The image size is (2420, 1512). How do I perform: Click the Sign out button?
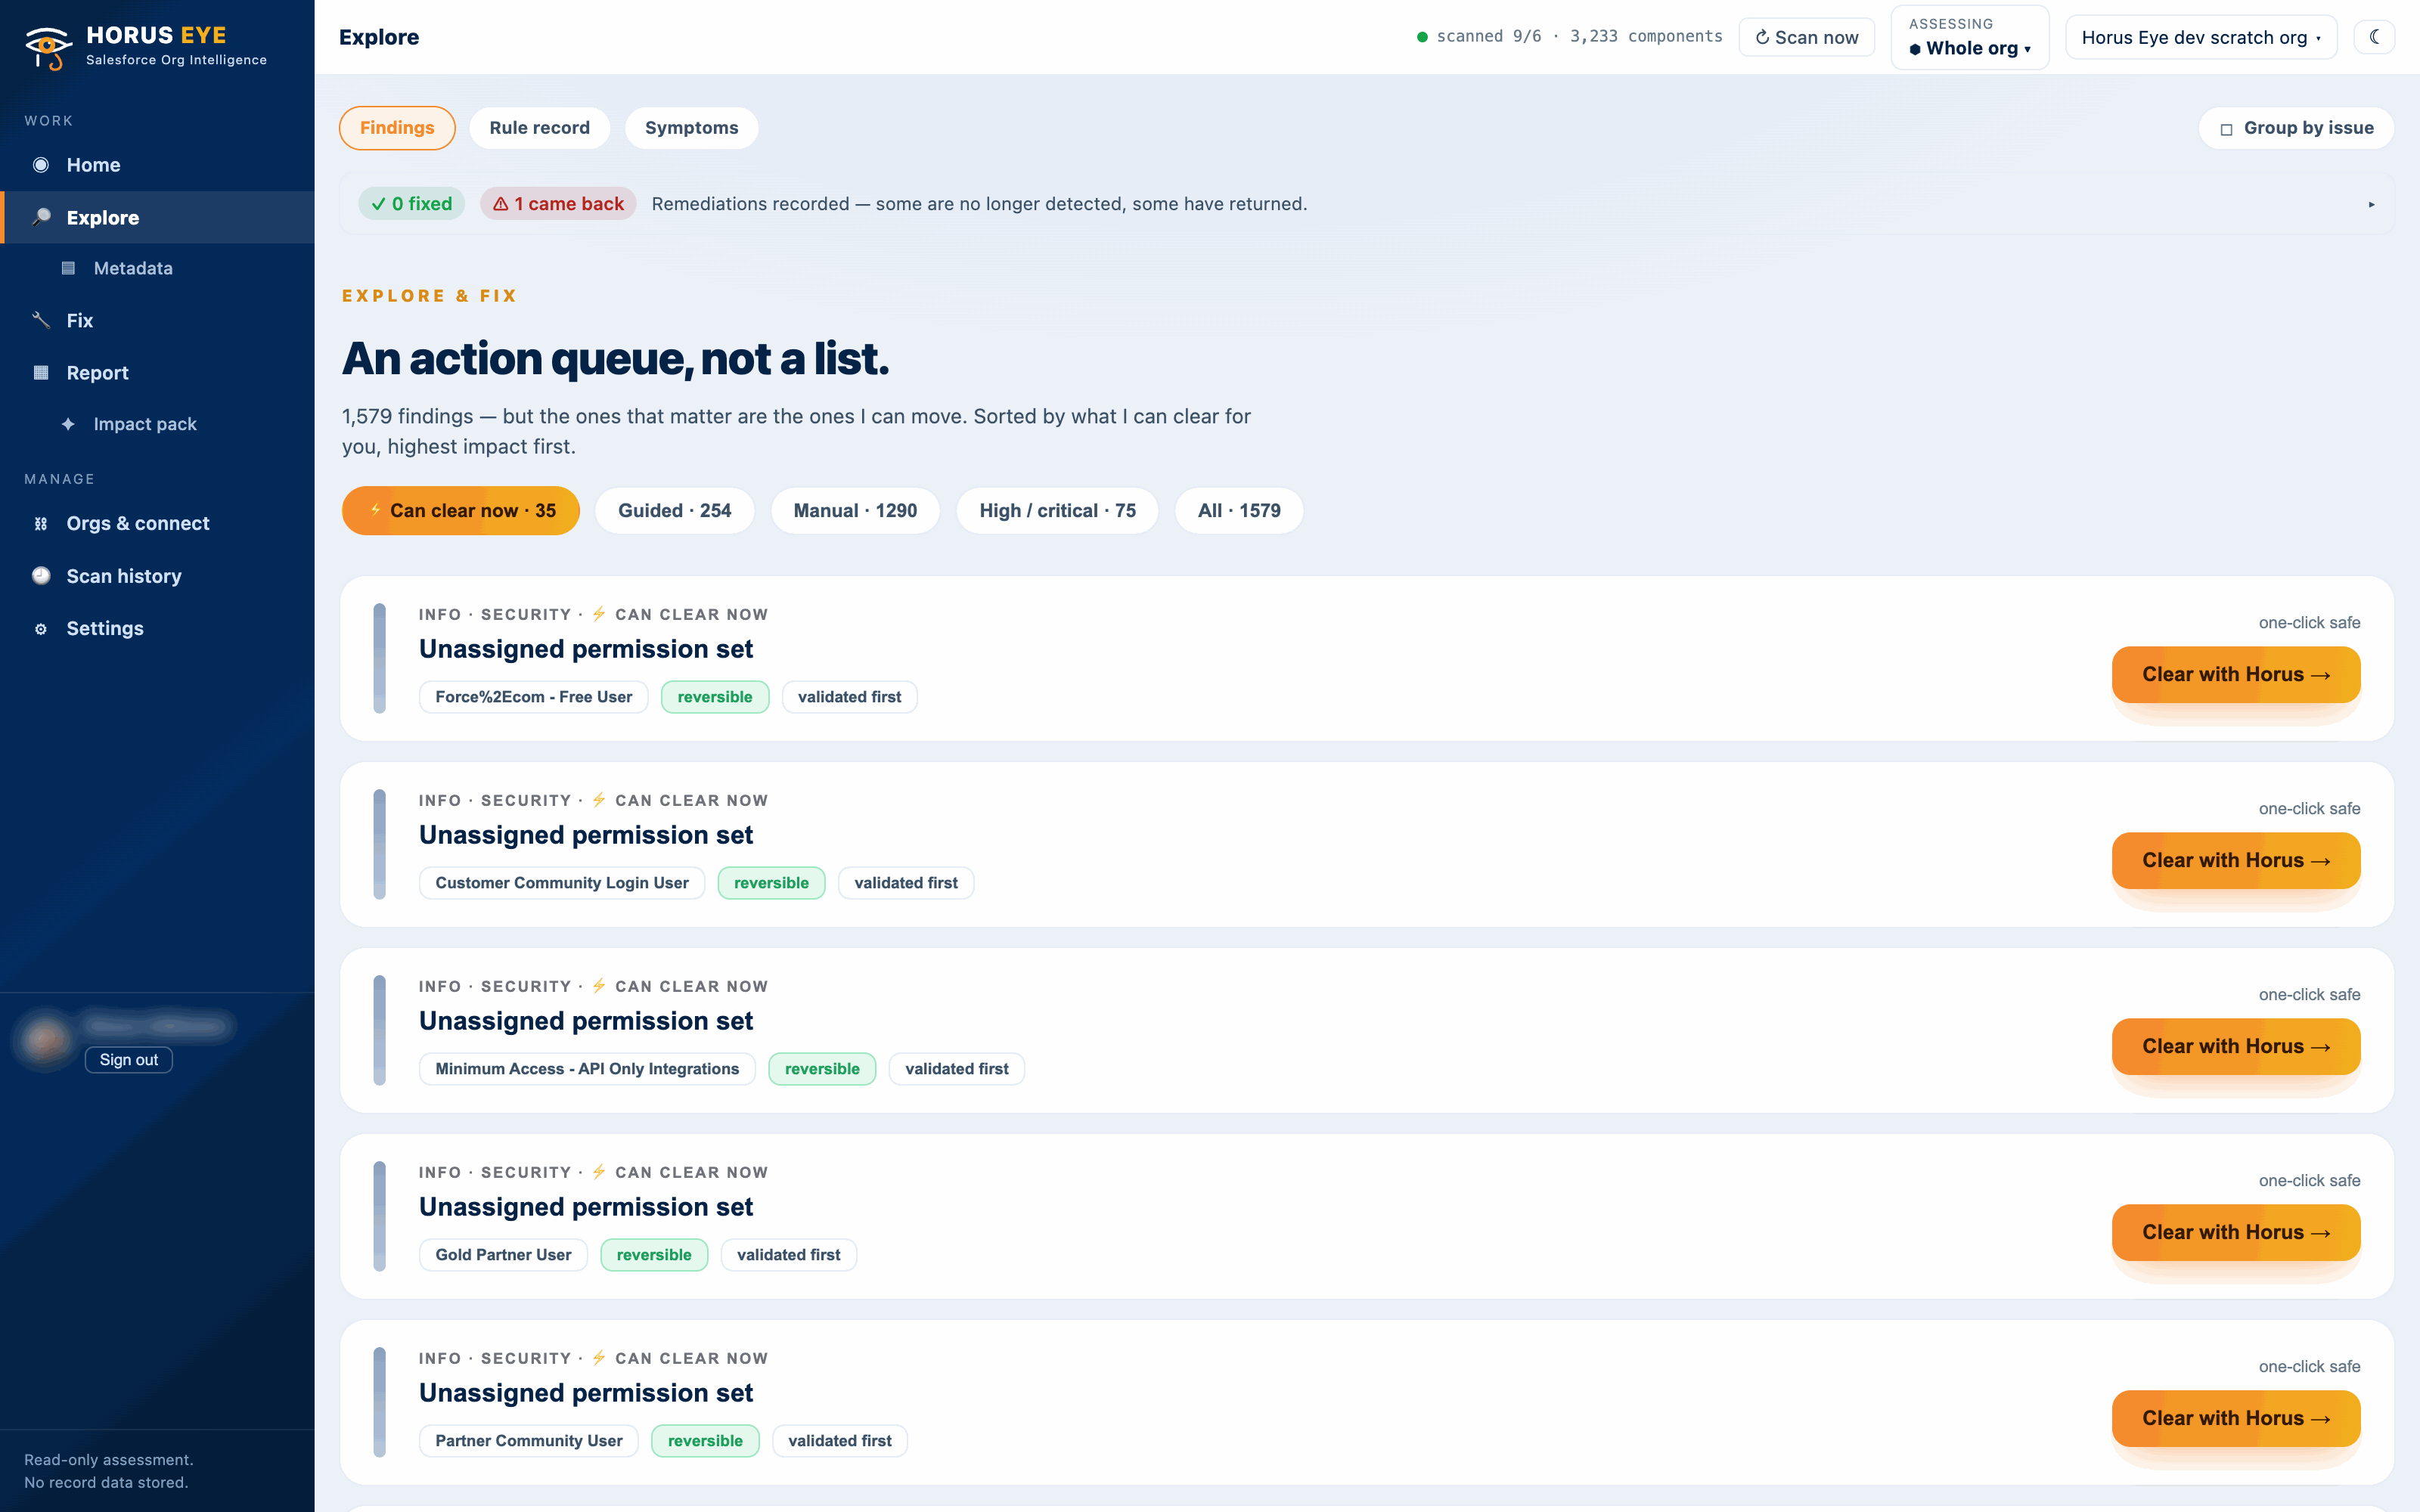(x=129, y=1060)
